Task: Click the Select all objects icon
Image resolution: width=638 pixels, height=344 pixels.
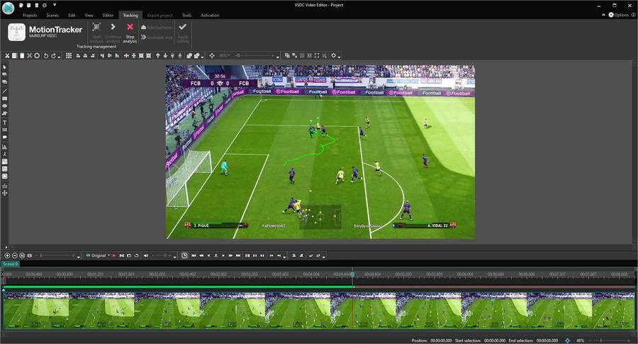Action: 69,56
